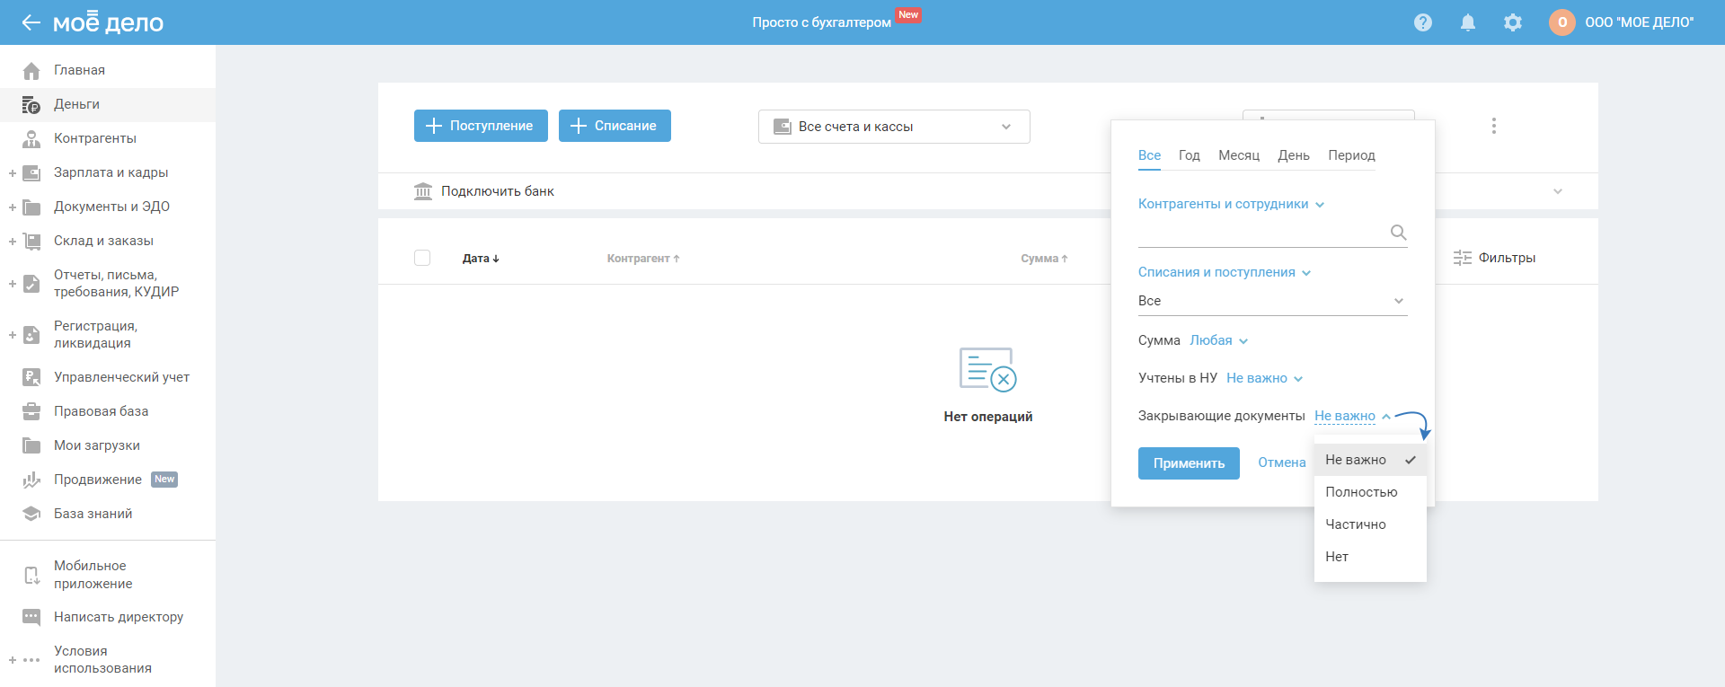Click the Написать директору chat icon
The height and width of the screenshot is (687, 1725).
31,617
